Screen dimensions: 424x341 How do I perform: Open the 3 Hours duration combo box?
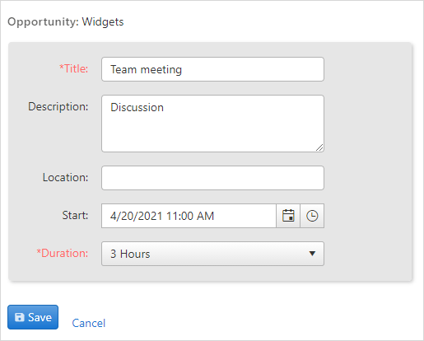(x=212, y=254)
